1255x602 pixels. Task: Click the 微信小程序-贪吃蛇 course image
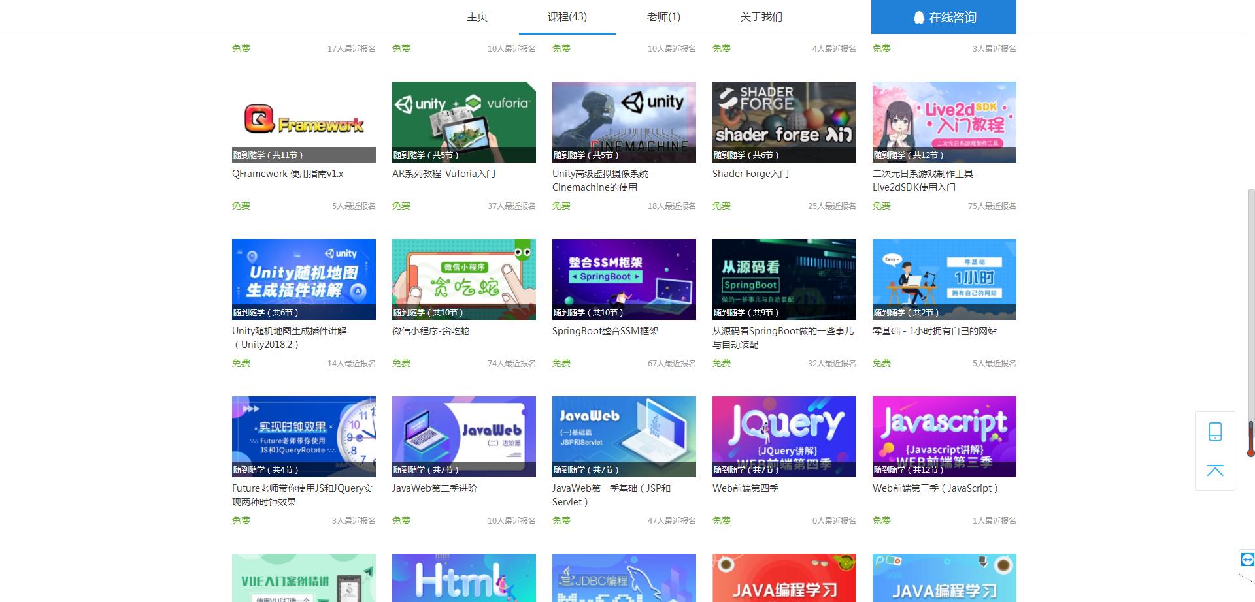tap(463, 279)
